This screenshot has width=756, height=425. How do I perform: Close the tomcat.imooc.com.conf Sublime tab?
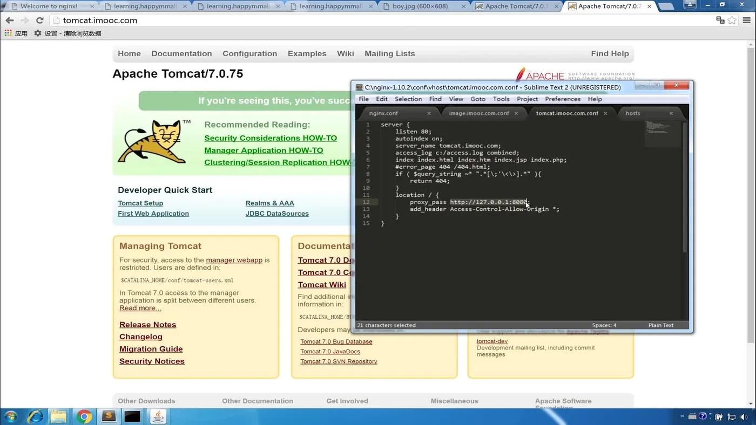(605, 113)
